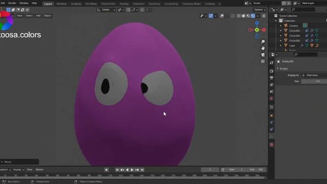
Task: Open the Help menu
Action: pyautogui.click(x=34, y=3)
